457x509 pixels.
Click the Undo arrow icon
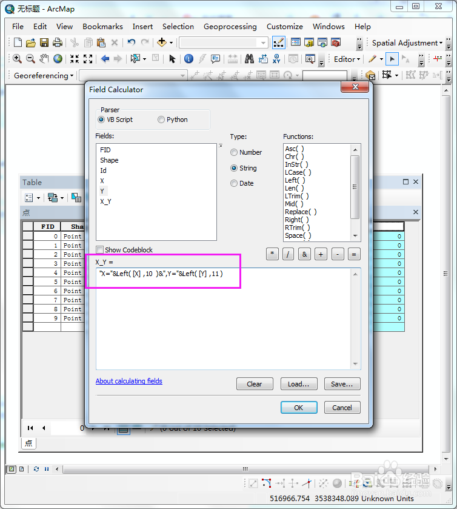pyautogui.click(x=131, y=42)
